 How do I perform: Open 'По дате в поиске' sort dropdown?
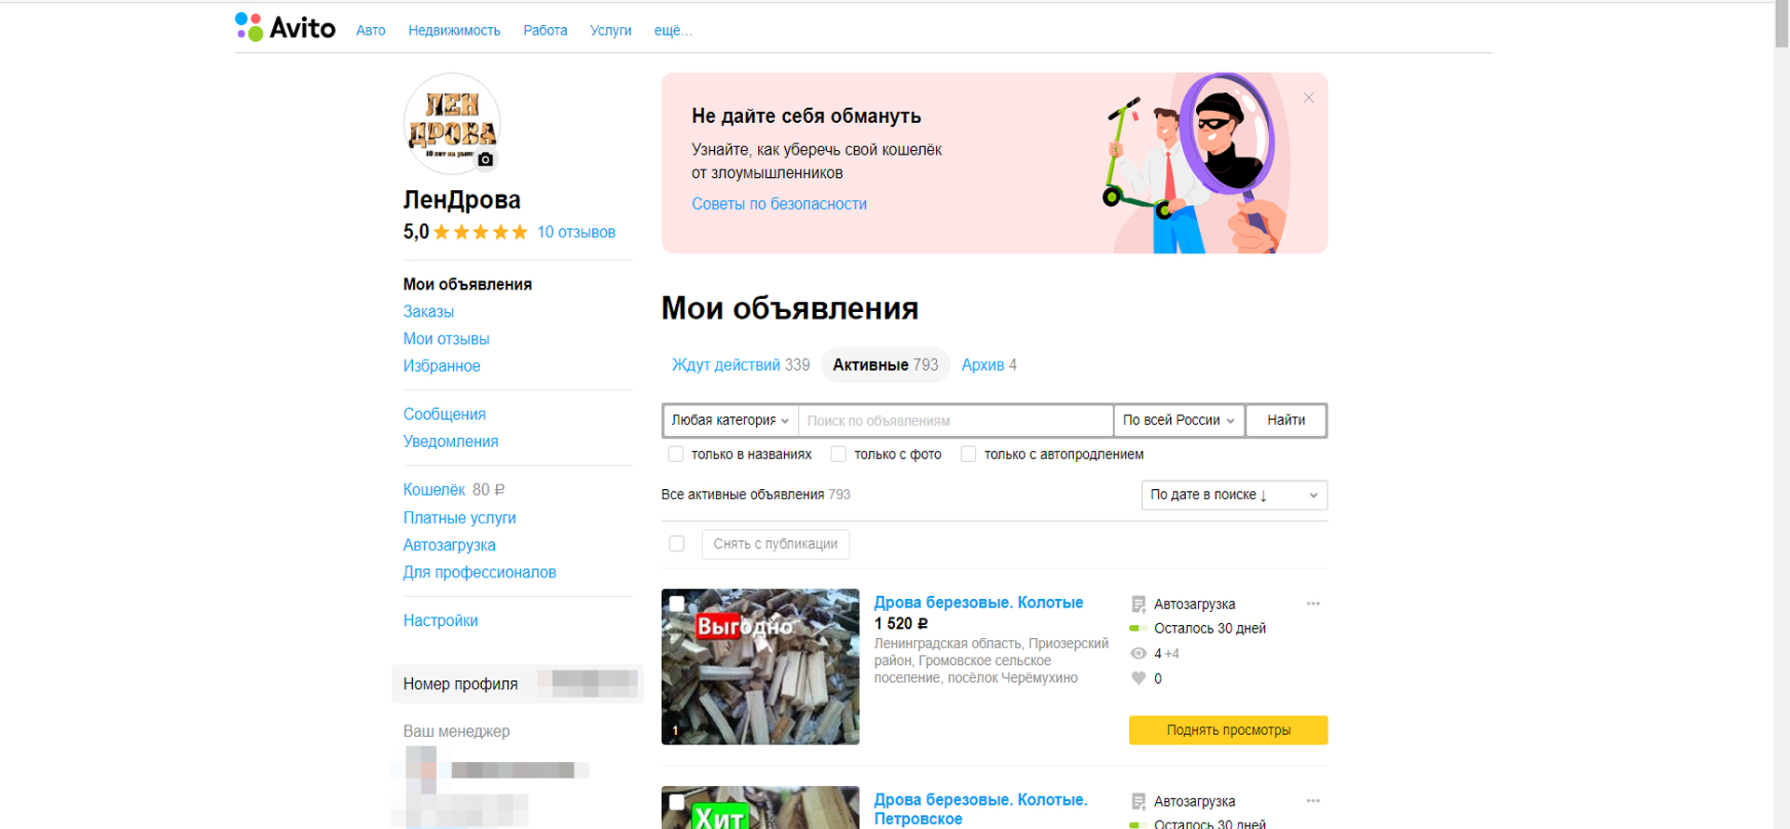1233,495
